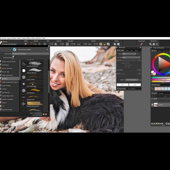Open the Help menu
The height and width of the screenshot is (170, 170).
pyautogui.click(x=44, y=38)
